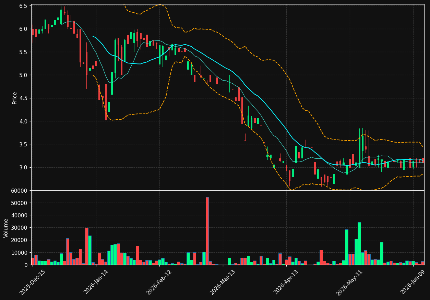430x300 pixels.
Task: Click the 3.0 price tick label
Action: [24, 167]
